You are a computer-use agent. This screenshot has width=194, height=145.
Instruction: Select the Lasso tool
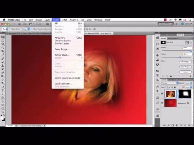coord(3,44)
